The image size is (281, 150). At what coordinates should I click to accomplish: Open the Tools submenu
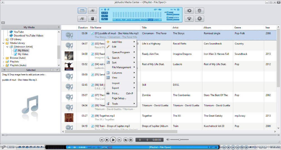pyautogui.click(x=121, y=104)
